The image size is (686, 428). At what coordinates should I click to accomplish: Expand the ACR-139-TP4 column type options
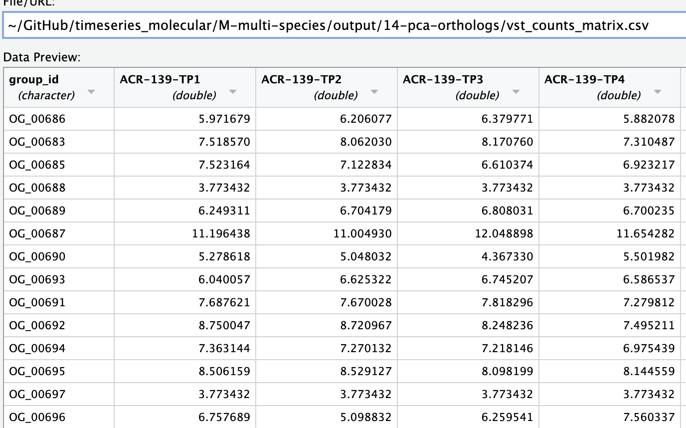click(658, 92)
